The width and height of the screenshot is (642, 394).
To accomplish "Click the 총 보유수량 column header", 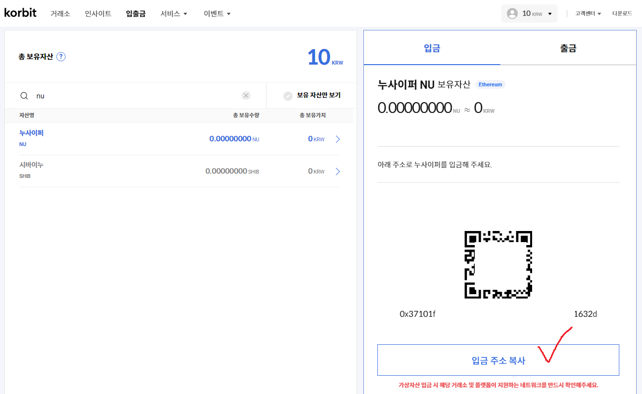I will click(246, 115).
